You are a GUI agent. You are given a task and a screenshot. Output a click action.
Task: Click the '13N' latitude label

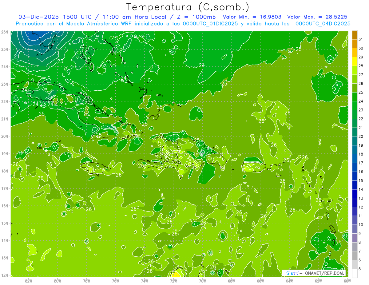coord(5,258)
